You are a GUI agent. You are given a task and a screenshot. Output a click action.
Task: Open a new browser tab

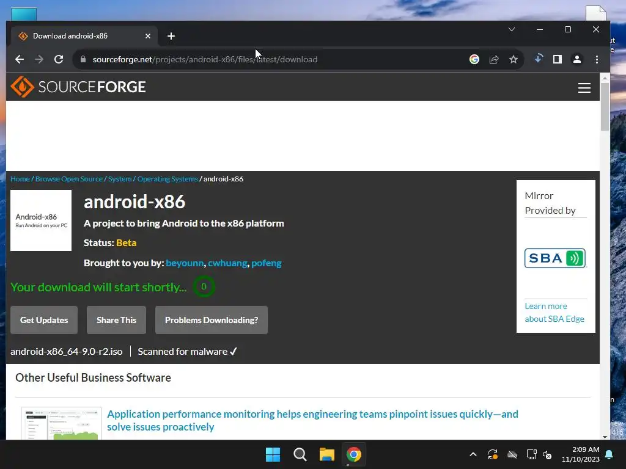[171, 36]
